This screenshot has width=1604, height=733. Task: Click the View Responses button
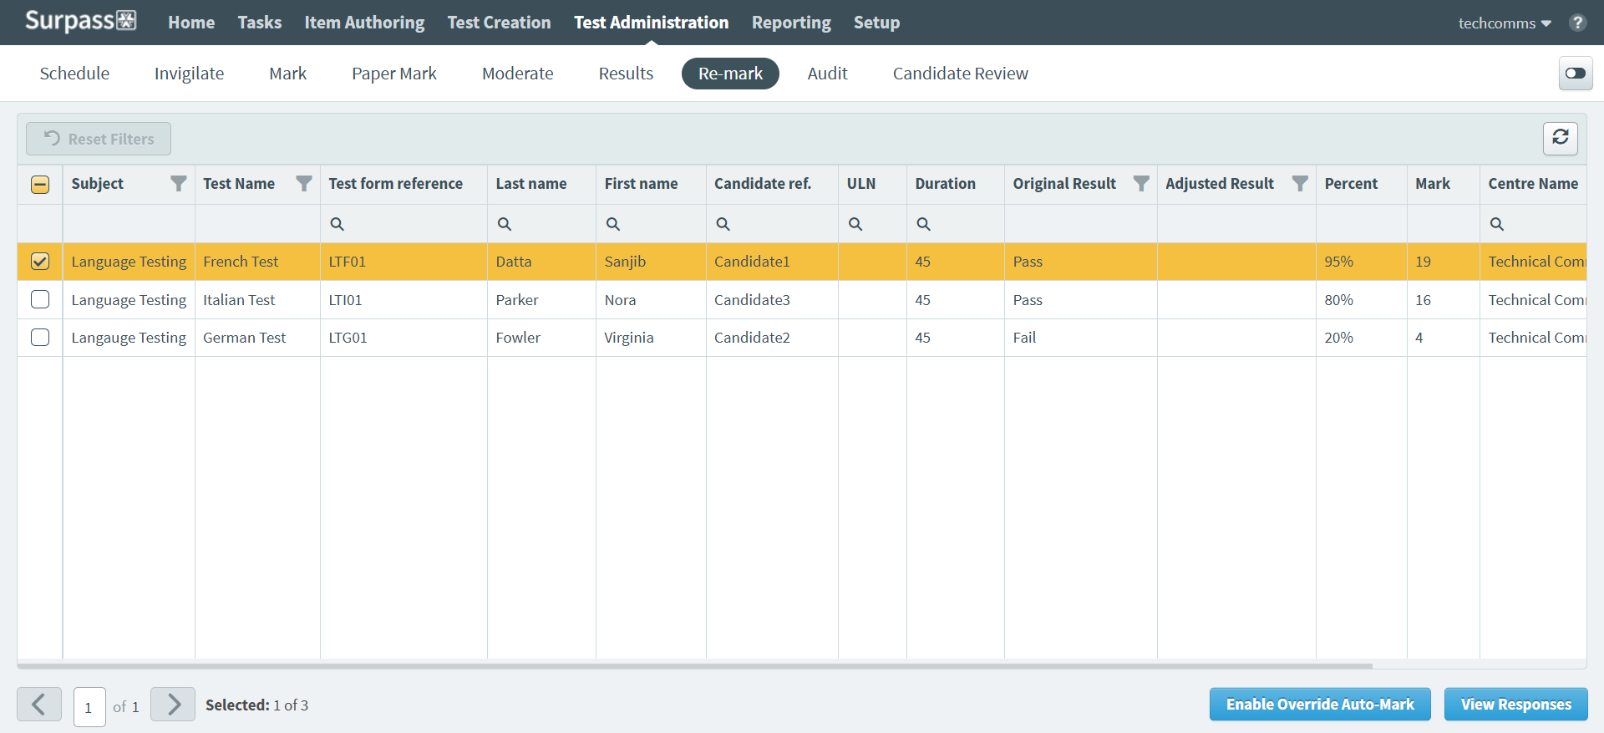coord(1515,705)
